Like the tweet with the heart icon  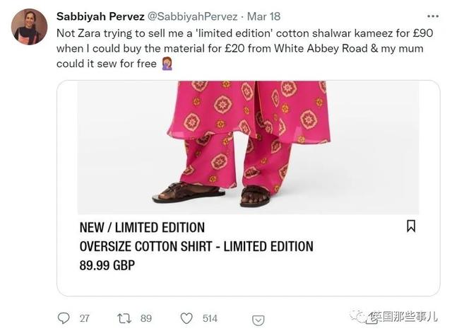click(x=186, y=318)
